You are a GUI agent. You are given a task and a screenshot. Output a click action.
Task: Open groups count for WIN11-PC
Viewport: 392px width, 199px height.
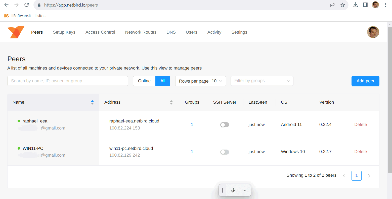tap(192, 152)
